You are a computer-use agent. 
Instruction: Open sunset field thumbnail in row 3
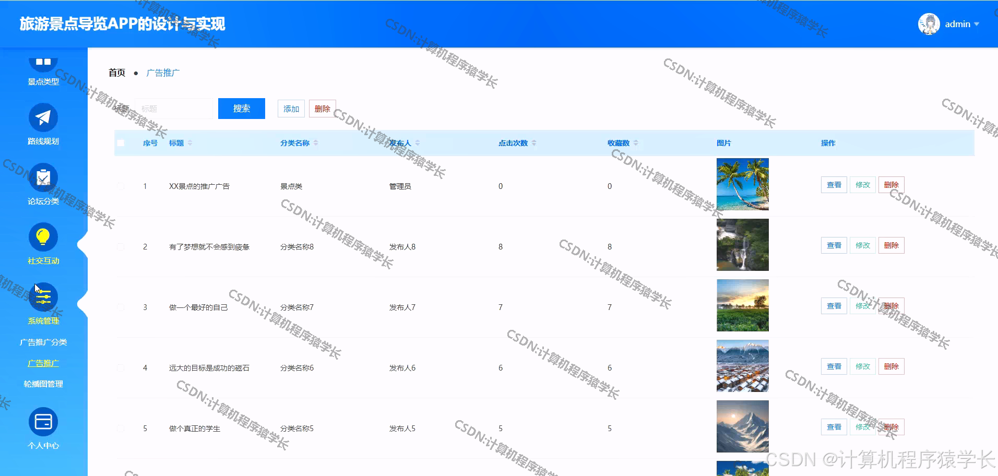tap(743, 305)
